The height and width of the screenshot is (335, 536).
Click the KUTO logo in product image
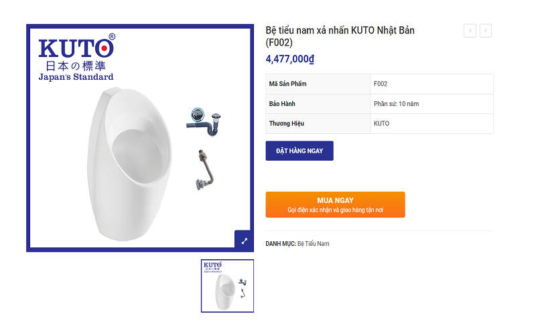(x=76, y=57)
